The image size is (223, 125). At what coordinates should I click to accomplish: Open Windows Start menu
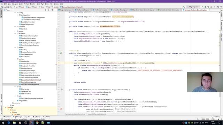tap(3, 123)
